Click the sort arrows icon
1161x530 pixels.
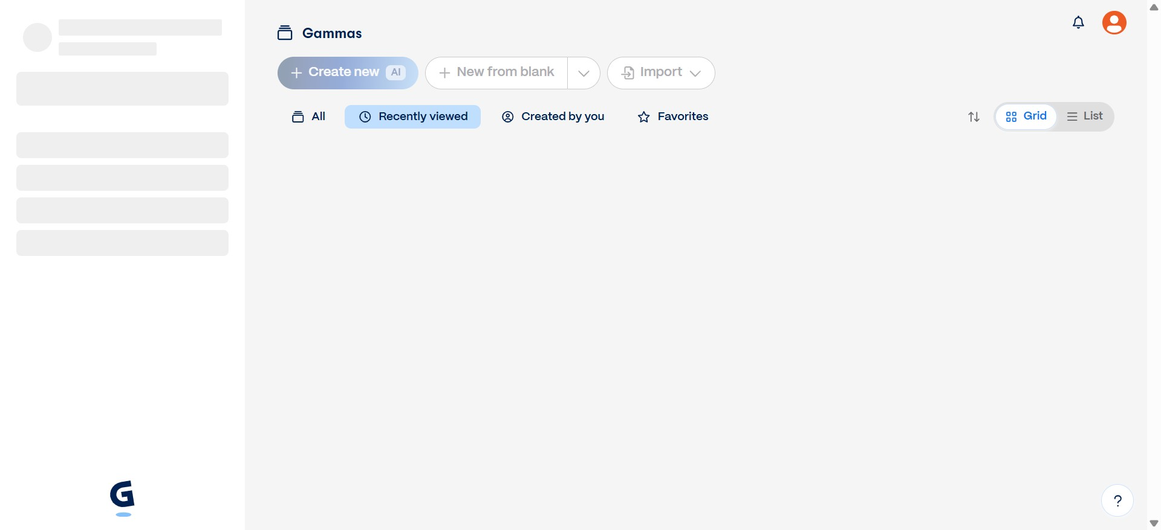(974, 117)
